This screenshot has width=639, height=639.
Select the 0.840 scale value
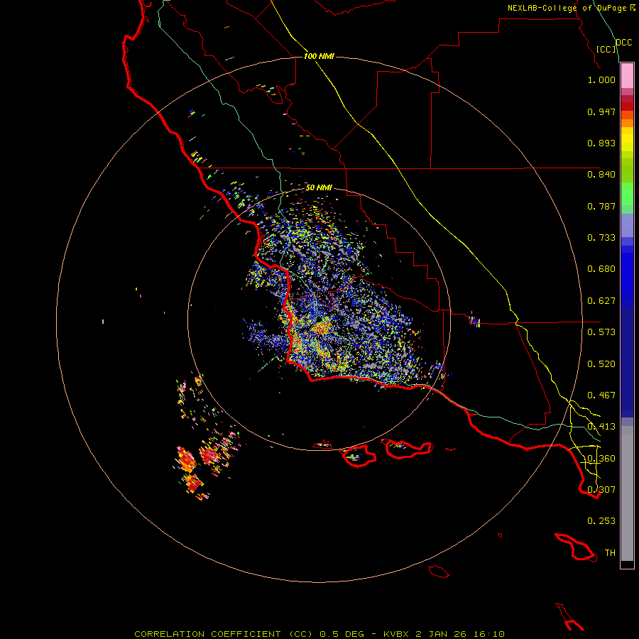point(601,175)
